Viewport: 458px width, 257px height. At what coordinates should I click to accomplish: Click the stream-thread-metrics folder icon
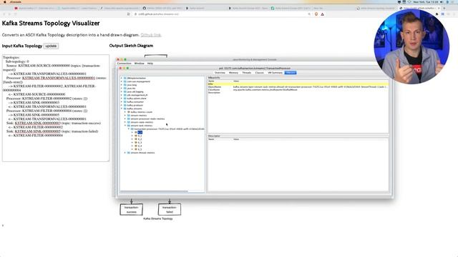tap(129, 153)
